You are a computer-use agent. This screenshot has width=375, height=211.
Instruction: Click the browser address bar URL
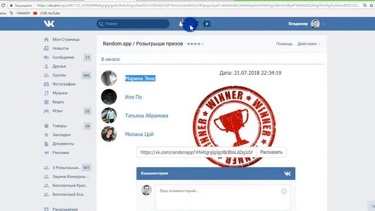coord(197,5)
